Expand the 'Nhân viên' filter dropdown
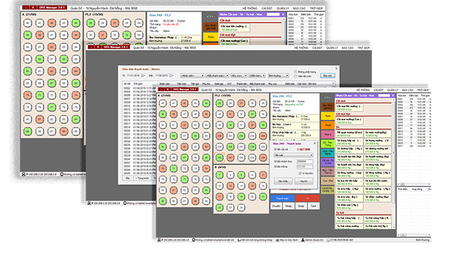The height and width of the screenshot is (256, 456). coord(192,75)
